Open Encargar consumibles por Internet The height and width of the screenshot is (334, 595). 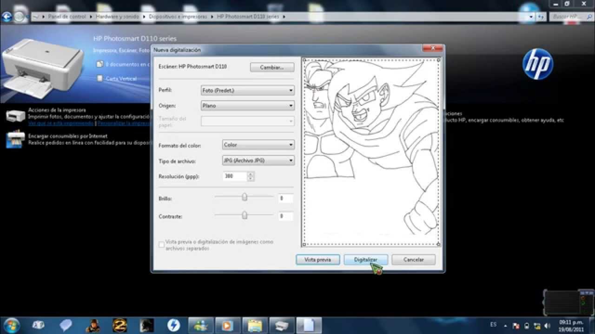click(68, 136)
